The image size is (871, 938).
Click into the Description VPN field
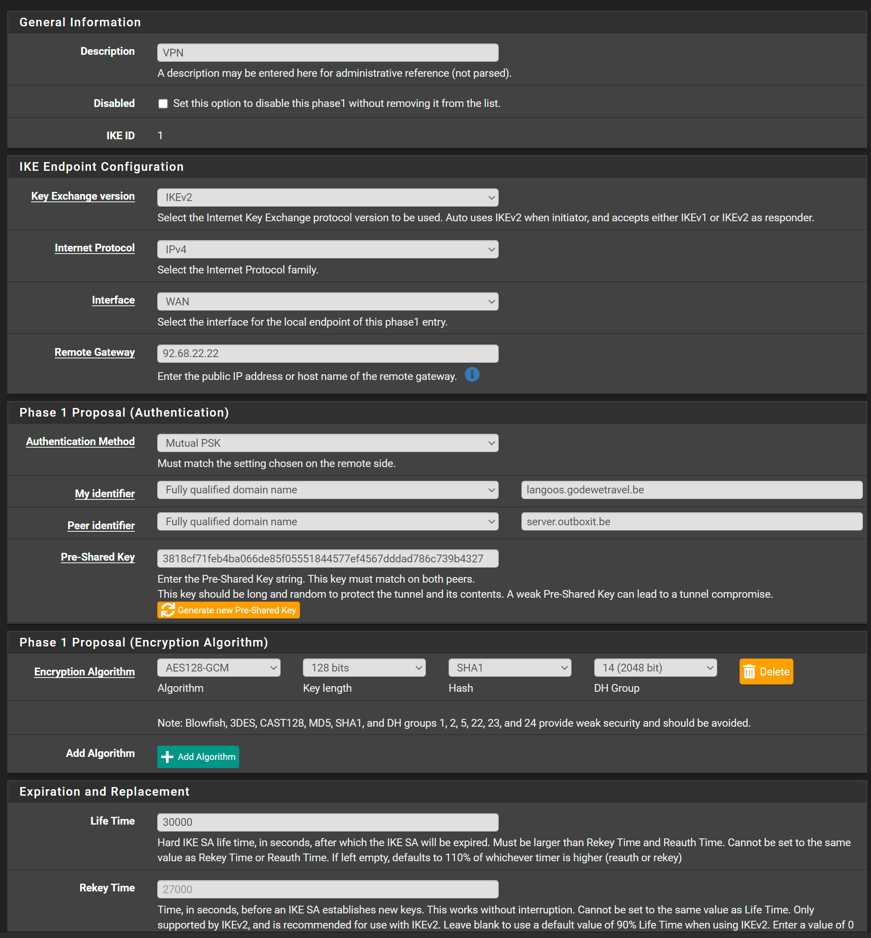[328, 53]
